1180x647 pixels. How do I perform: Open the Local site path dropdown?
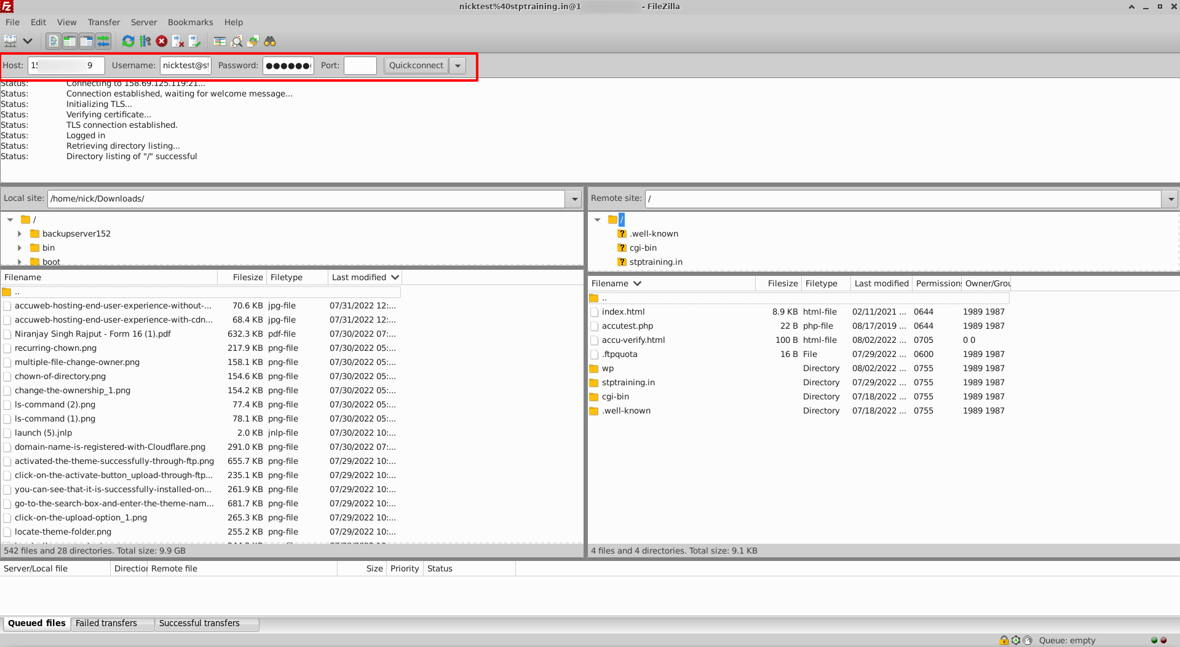tap(574, 199)
